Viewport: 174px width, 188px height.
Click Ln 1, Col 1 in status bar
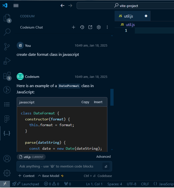pos(94,184)
